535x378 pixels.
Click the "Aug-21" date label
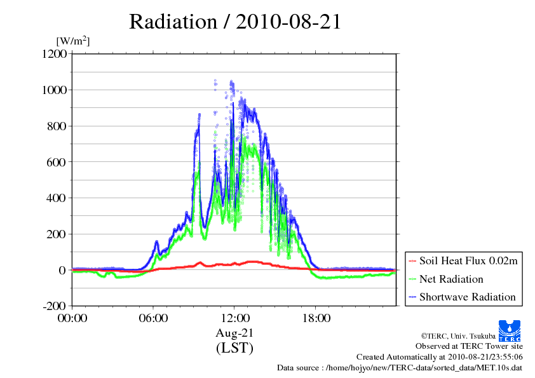coord(234,333)
